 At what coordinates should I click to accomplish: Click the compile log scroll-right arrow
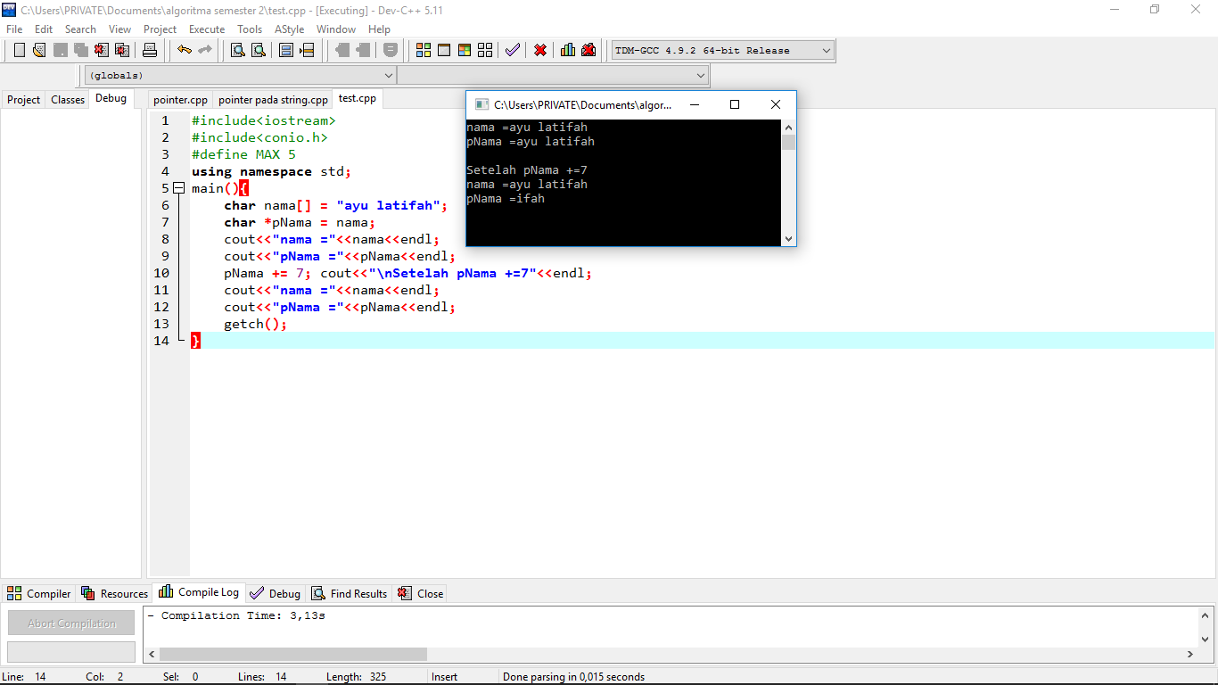pos(1190,654)
